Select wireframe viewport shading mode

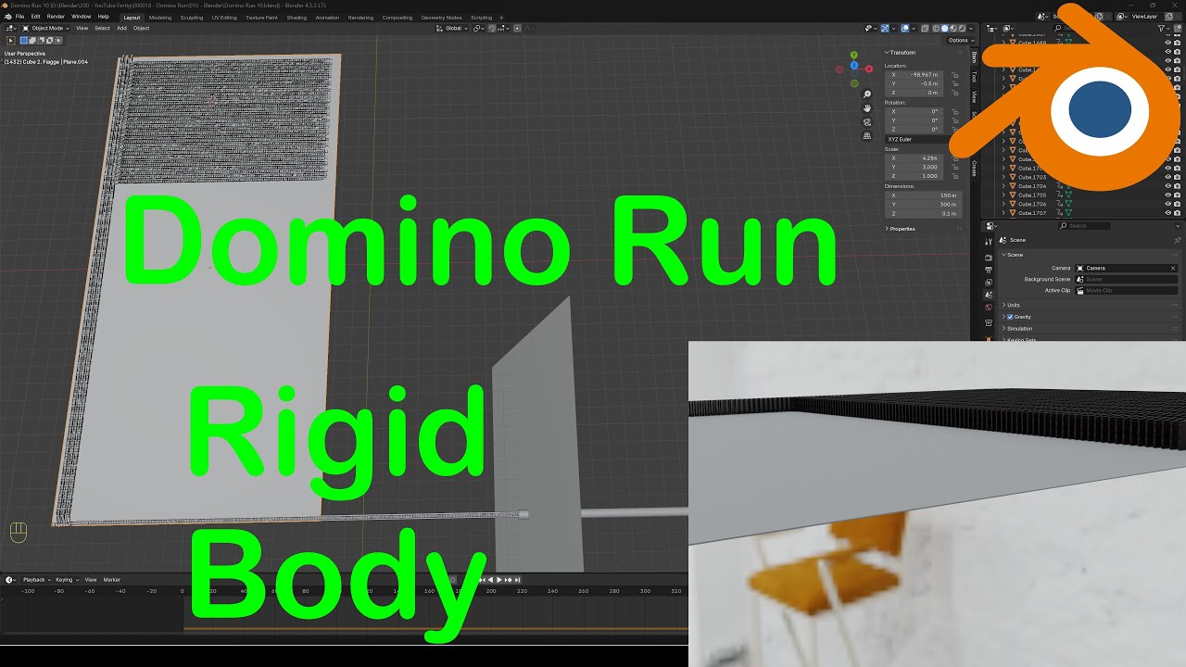coord(936,29)
